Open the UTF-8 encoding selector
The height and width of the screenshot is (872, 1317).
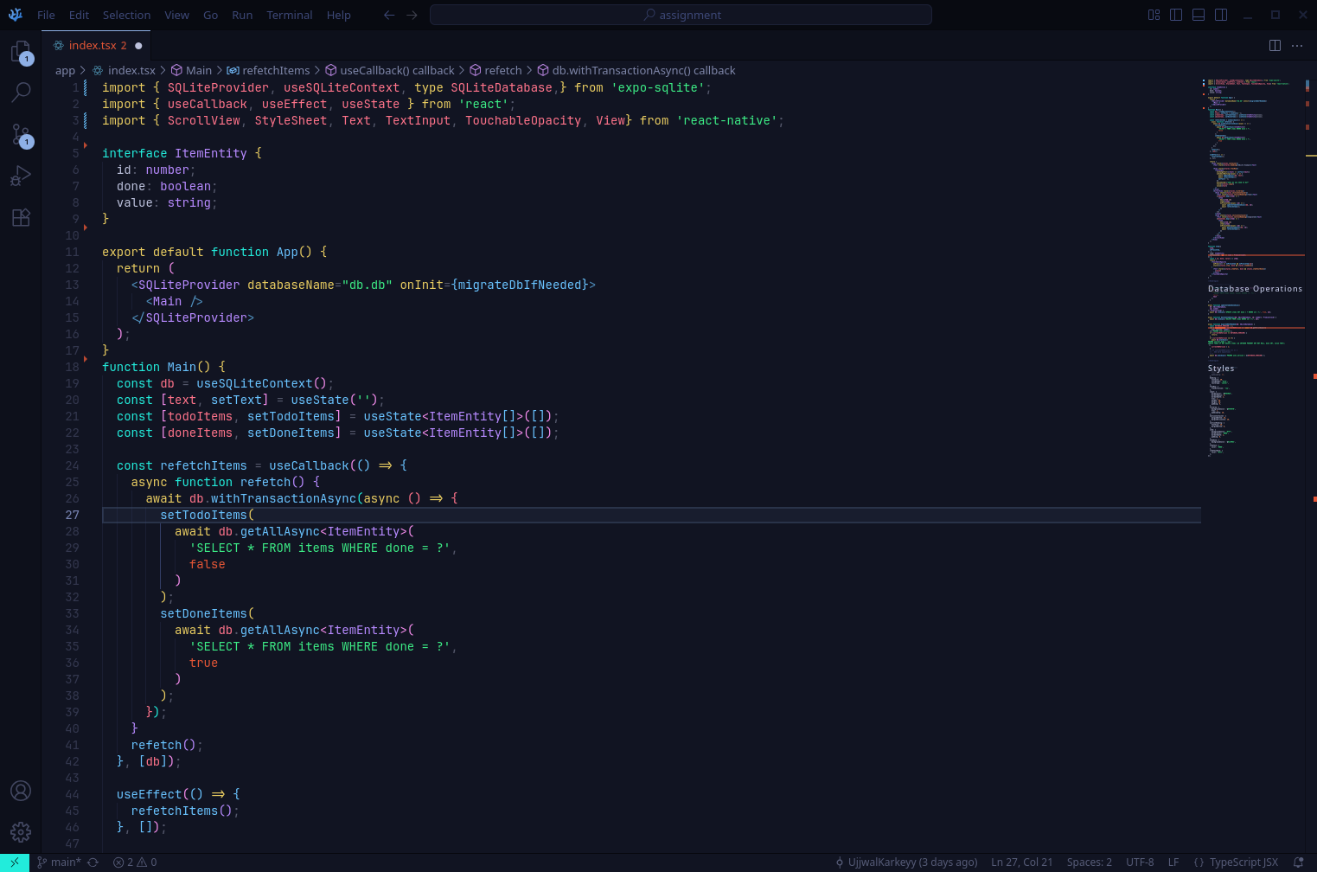1139,862
